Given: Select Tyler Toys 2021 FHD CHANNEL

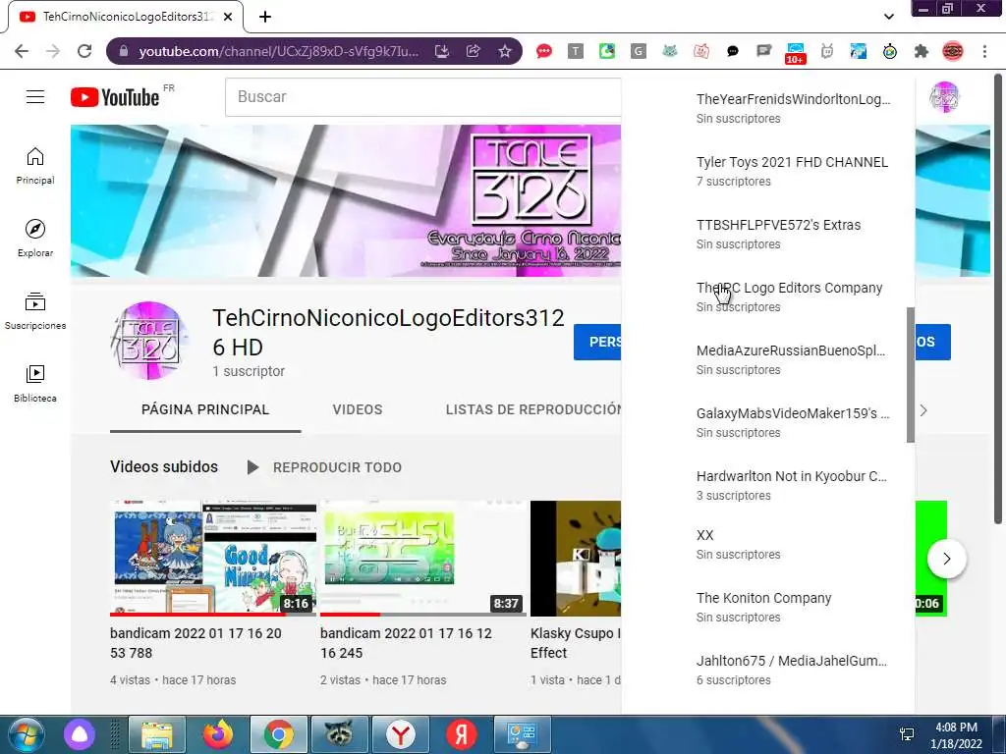Looking at the screenshot, I should [793, 171].
